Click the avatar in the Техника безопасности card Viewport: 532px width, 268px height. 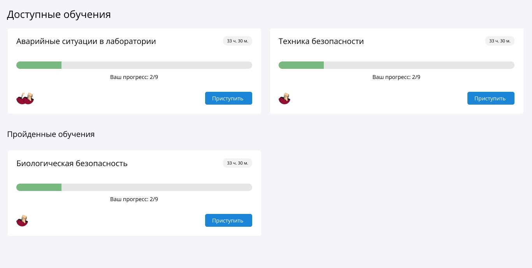click(284, 98)
